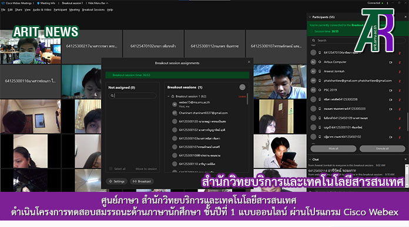Screen dimensions: 409x227
Task: Open the Share menu
Action: tap(19, 10)
